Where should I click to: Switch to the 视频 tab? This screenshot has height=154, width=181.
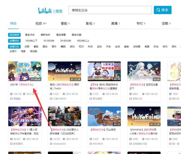39,23
